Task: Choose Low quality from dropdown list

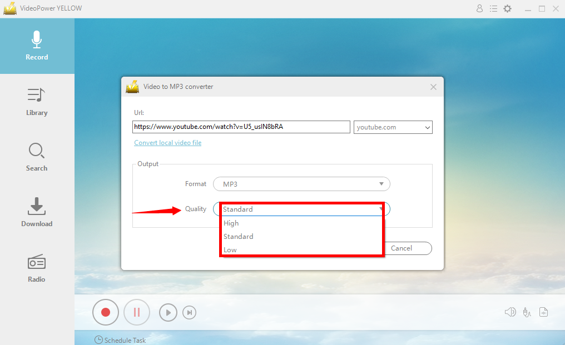Action: point(230,250)
